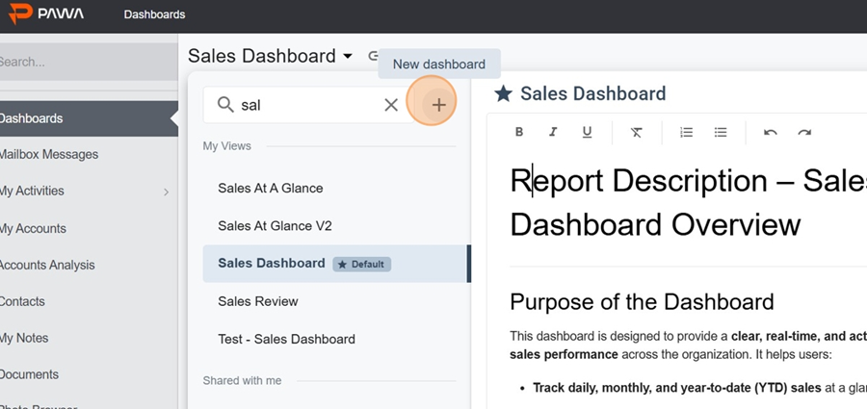Toggle italic formatting in the editor
This screenshot has width=867, height=409.
pos(553,132)
